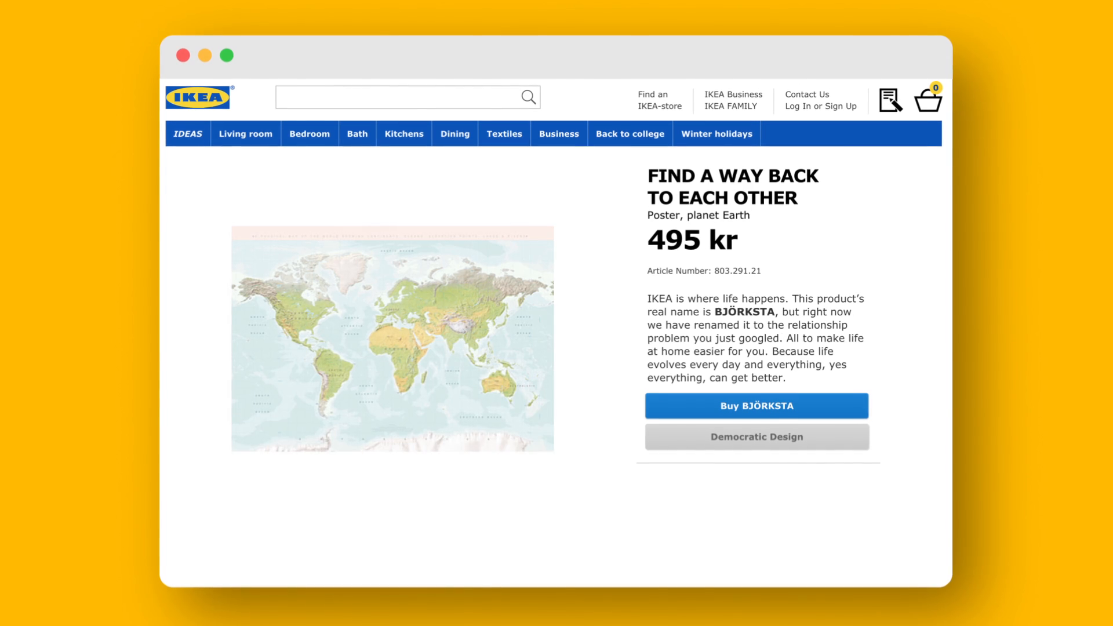Click the Poster, planet Earth subtitle

[x=699, y=215]
